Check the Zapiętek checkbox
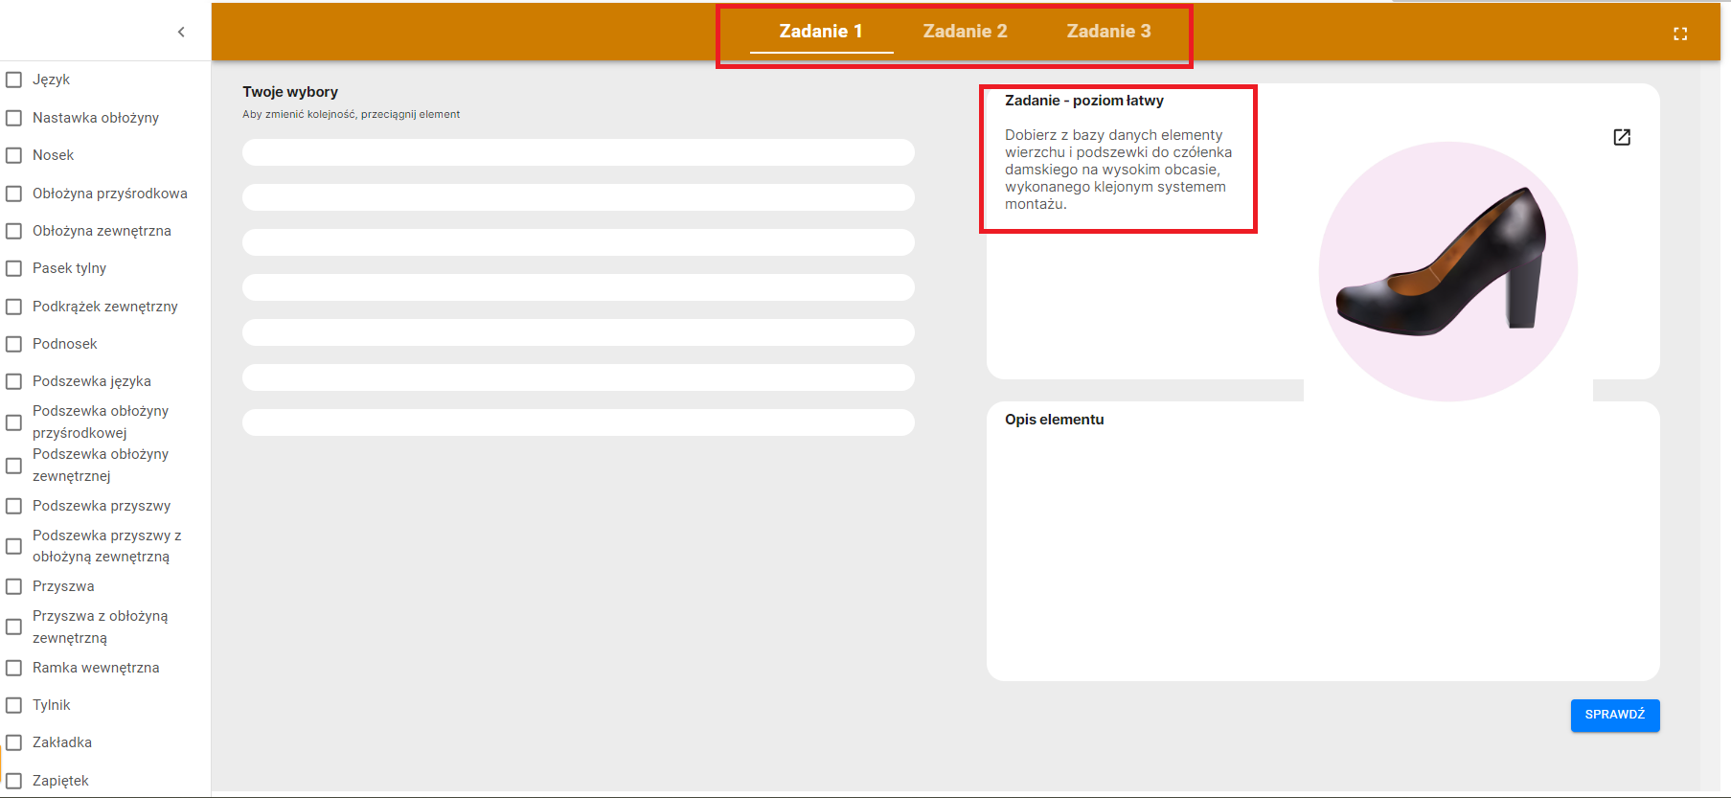1731x798 pixels. pos(14,781)
